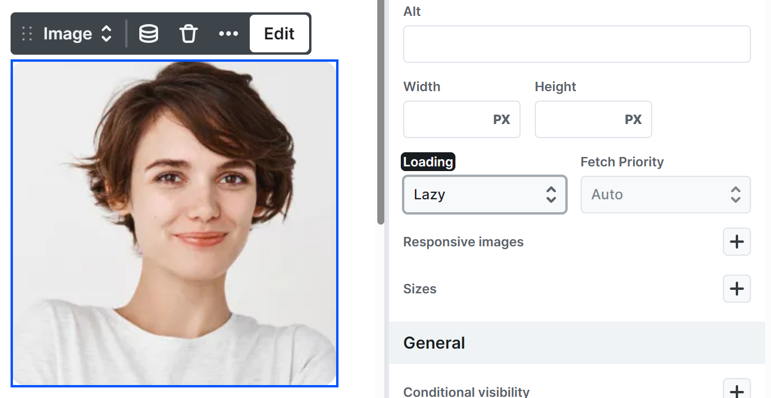Click the drag handle beside Image
The height and width of the screenshot is (398, 771).
(x=26, y=34)
